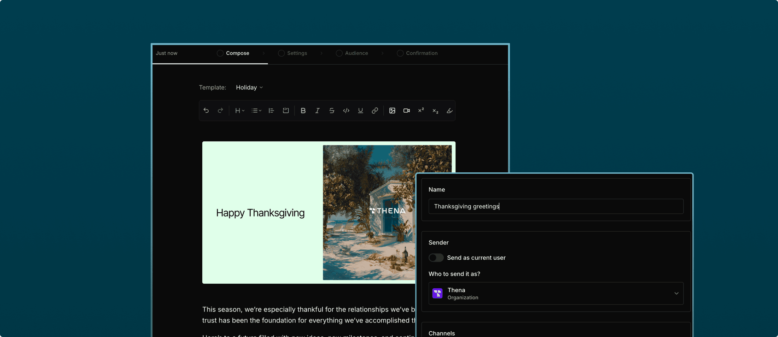Open the heading style dropdown
778x337 pixels.
240,111
